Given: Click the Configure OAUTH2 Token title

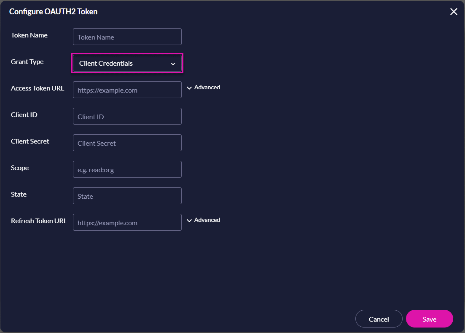Looking at the screenshot, I should tap(53, 11).
